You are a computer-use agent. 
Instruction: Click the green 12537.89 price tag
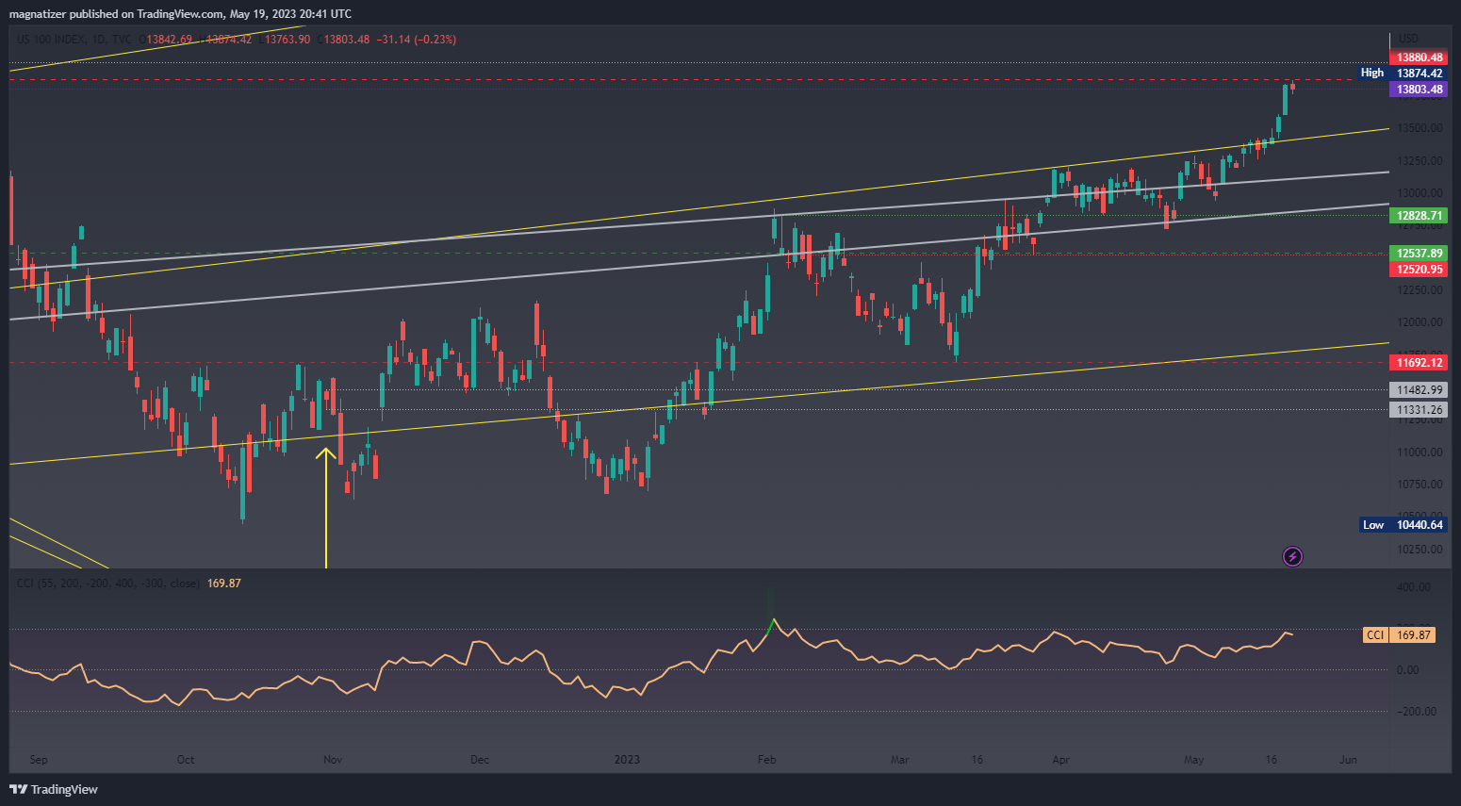[1419, 254]
